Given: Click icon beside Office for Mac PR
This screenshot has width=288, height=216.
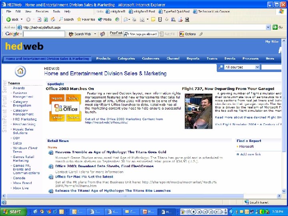Looking at the screenshot, I should 51,177.
